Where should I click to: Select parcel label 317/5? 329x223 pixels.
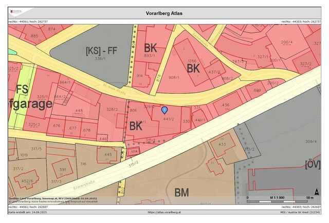coord(36,149)
